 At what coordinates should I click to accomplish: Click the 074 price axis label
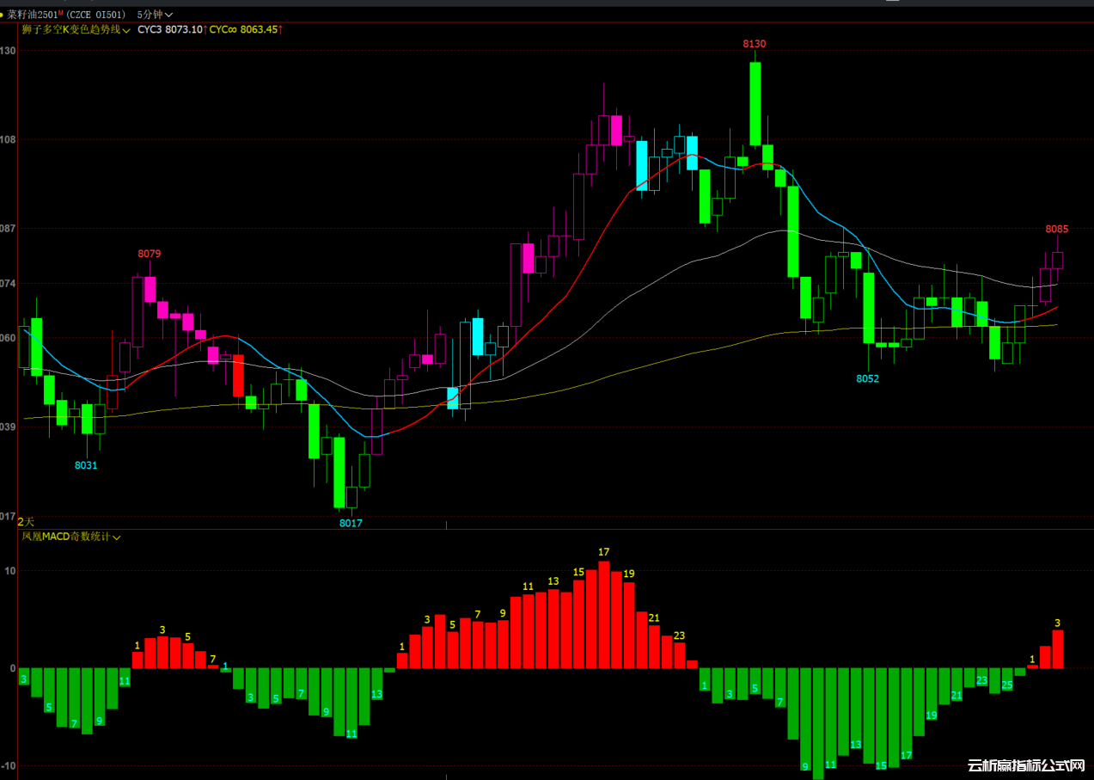click(9, 284)
